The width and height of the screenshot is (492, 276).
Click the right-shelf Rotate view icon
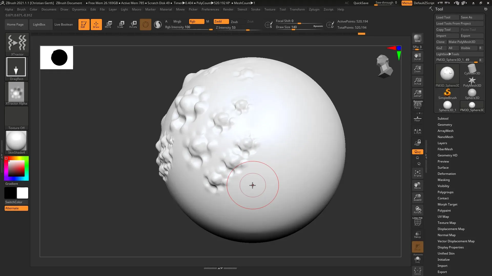pyautogui.click(x=417, y=210)
